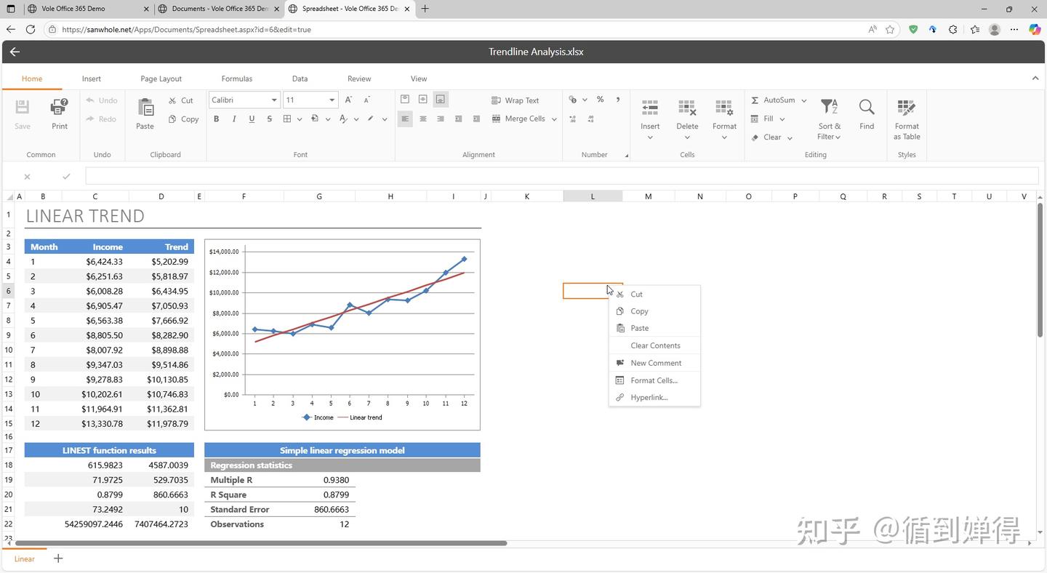
Task: Select the Linear sheet tab
Action: pyautogui.click(x=25, y=558)
